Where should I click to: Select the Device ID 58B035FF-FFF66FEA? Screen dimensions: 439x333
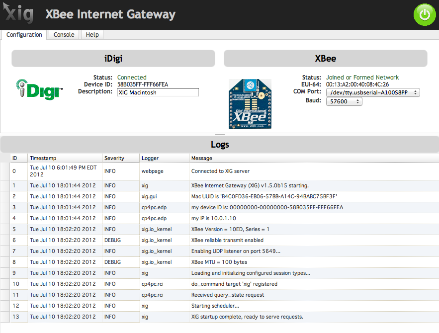[x=143, y=84]
